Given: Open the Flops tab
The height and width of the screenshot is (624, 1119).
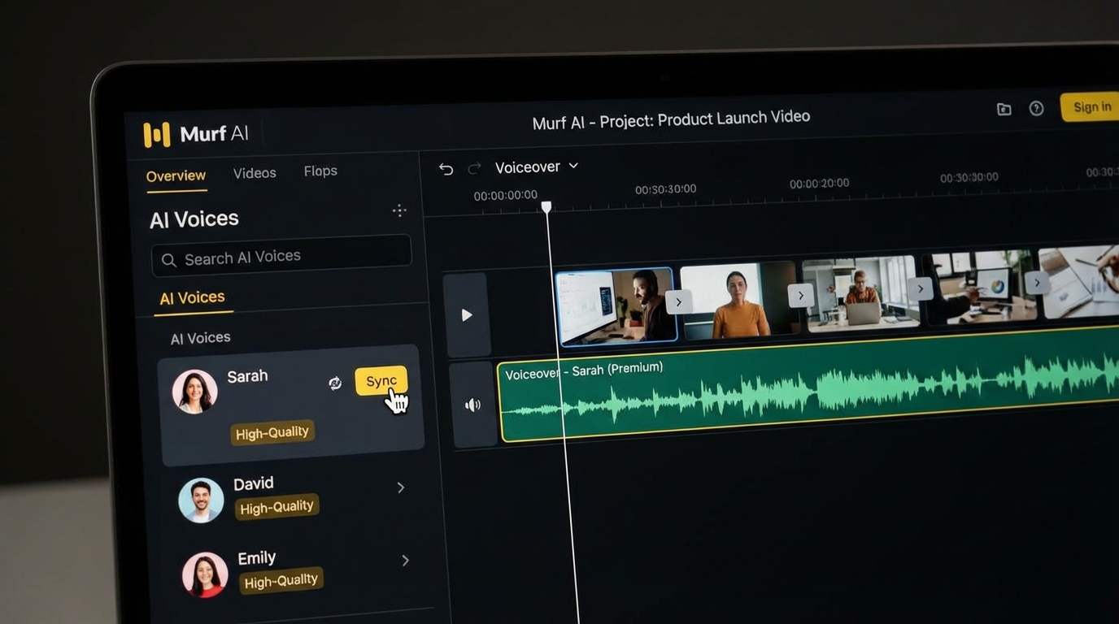Looking at the screenshot, I should 320,171.
